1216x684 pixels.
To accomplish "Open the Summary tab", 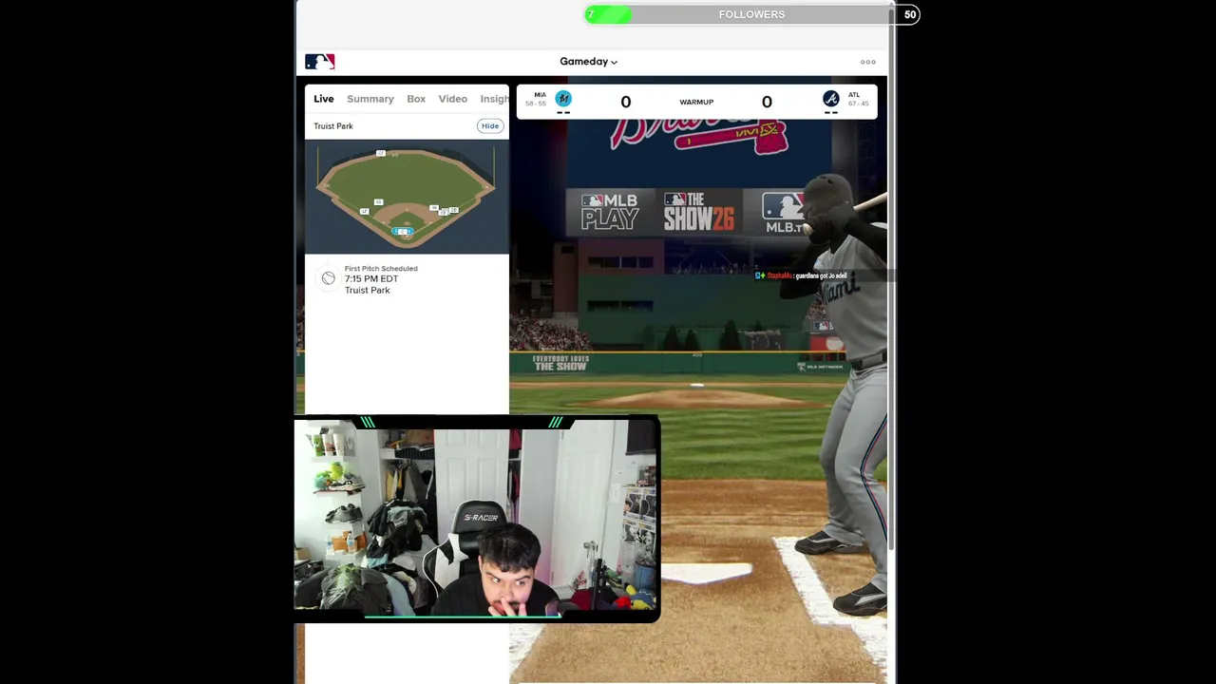I will (x=370, y=99).
